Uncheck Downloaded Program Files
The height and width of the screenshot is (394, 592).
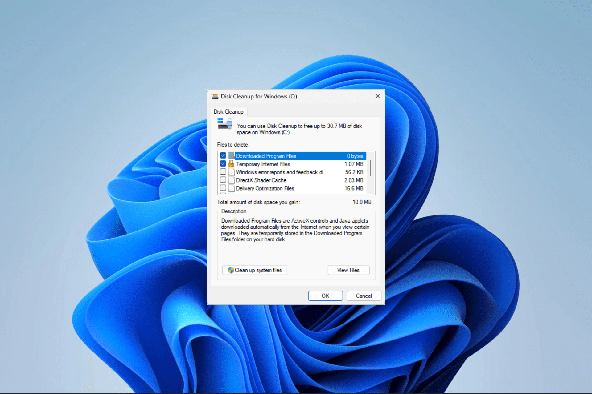pyautogui.click(x=223, y=155)
